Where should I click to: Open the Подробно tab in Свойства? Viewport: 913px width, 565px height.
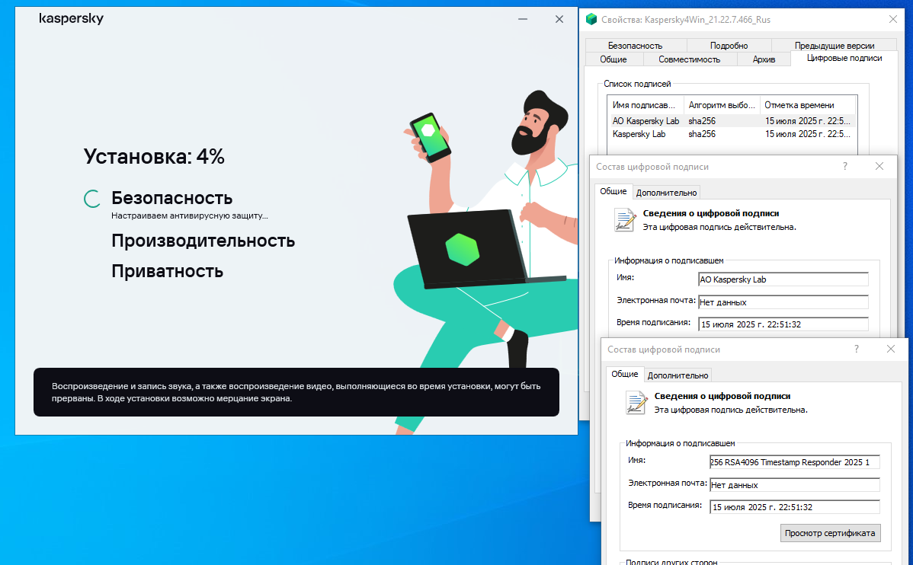pos(729,46)
